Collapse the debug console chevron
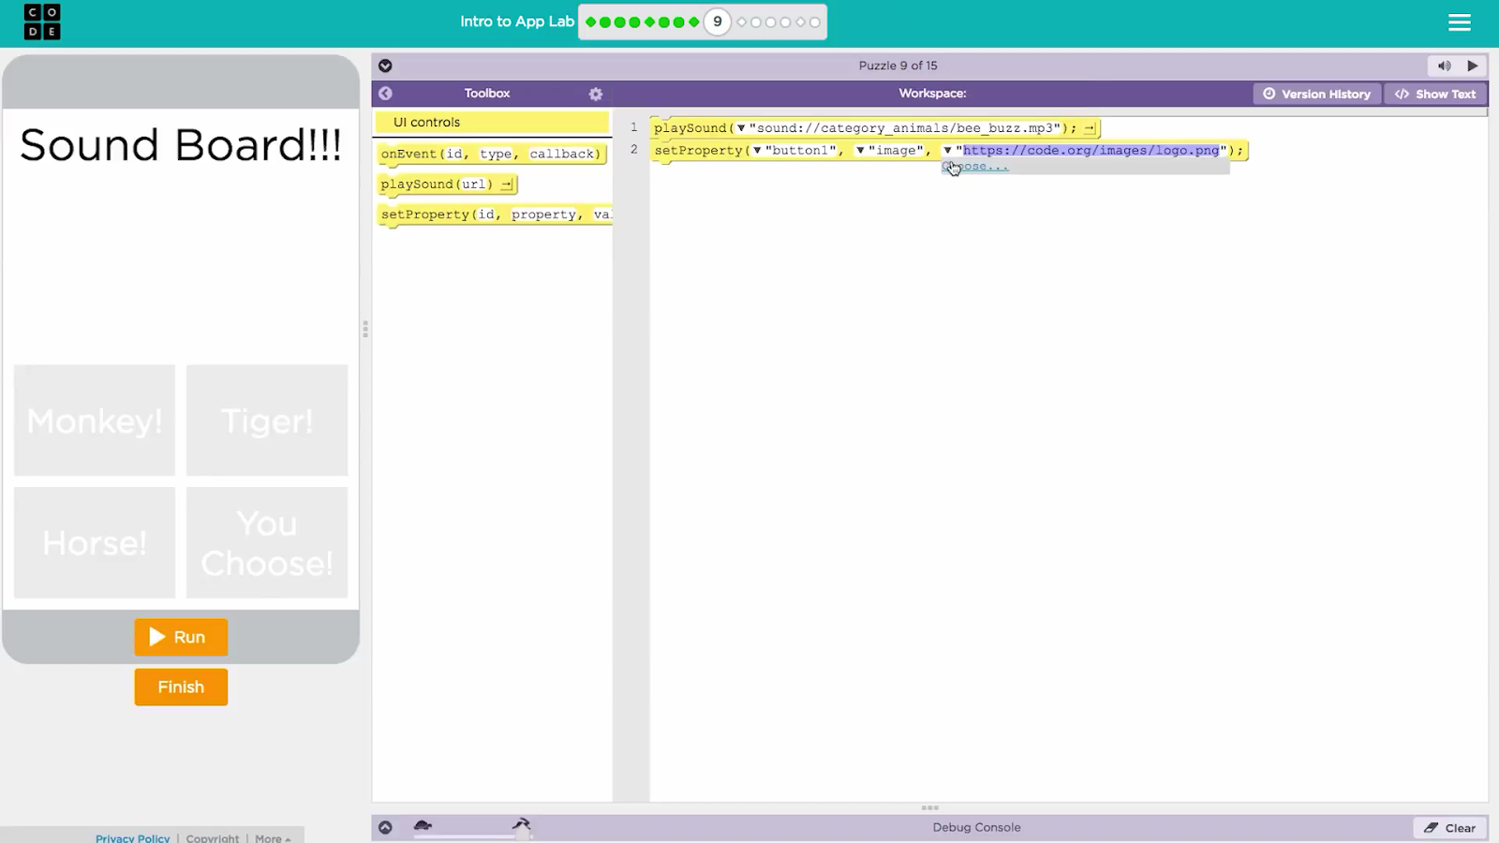1499x843 pixels. coord(385,827)
